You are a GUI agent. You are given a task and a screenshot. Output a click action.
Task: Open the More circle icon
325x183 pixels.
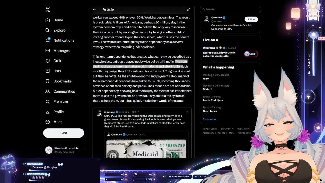point(47,122)
